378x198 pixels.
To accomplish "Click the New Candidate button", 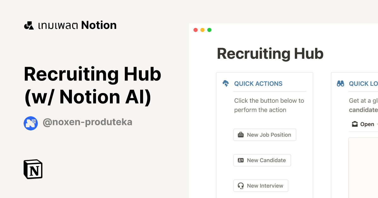I will click(262, 160).
